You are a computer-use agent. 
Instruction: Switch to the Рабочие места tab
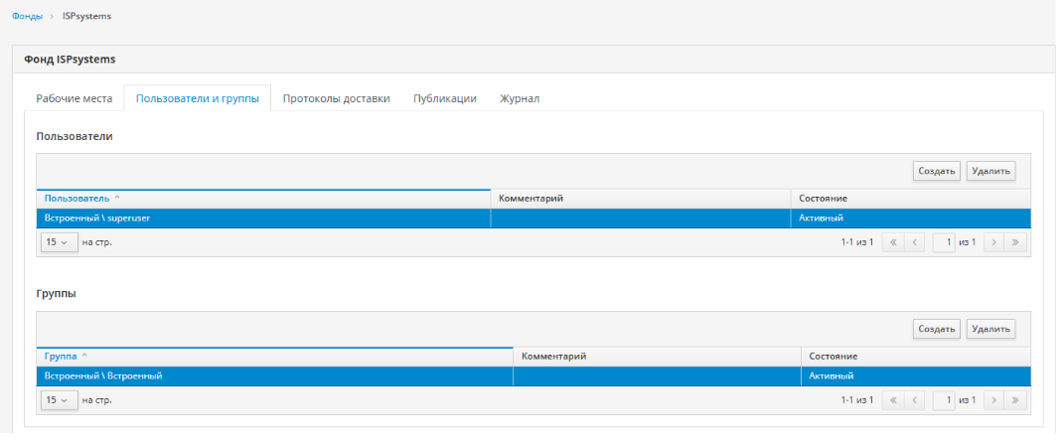(75, 98)
